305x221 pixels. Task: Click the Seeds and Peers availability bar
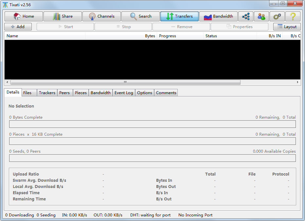point(152,158)
